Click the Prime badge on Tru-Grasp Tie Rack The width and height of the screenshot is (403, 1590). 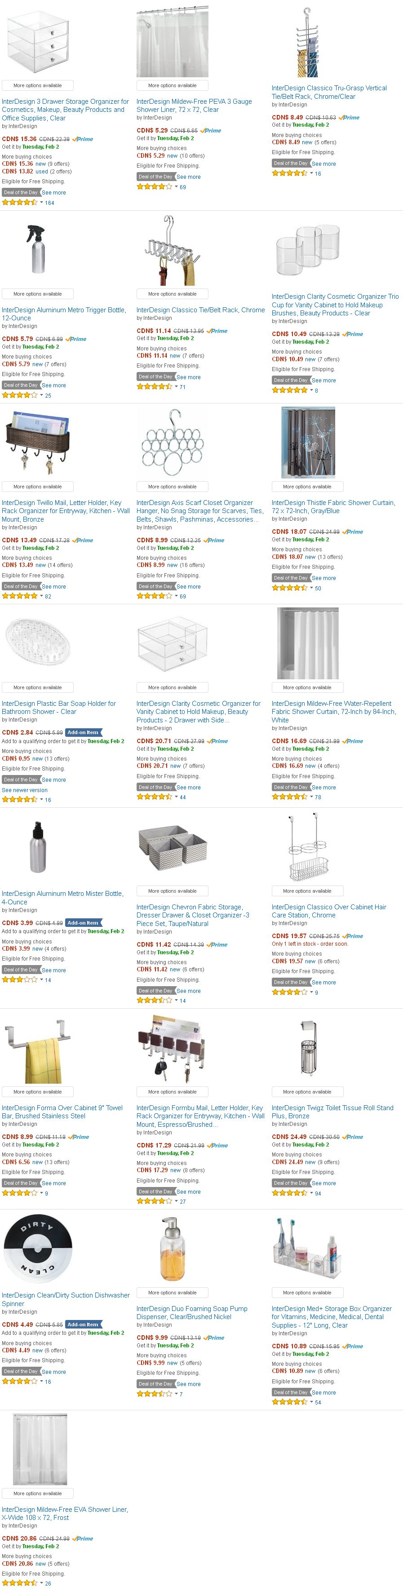tap(349, 117)
